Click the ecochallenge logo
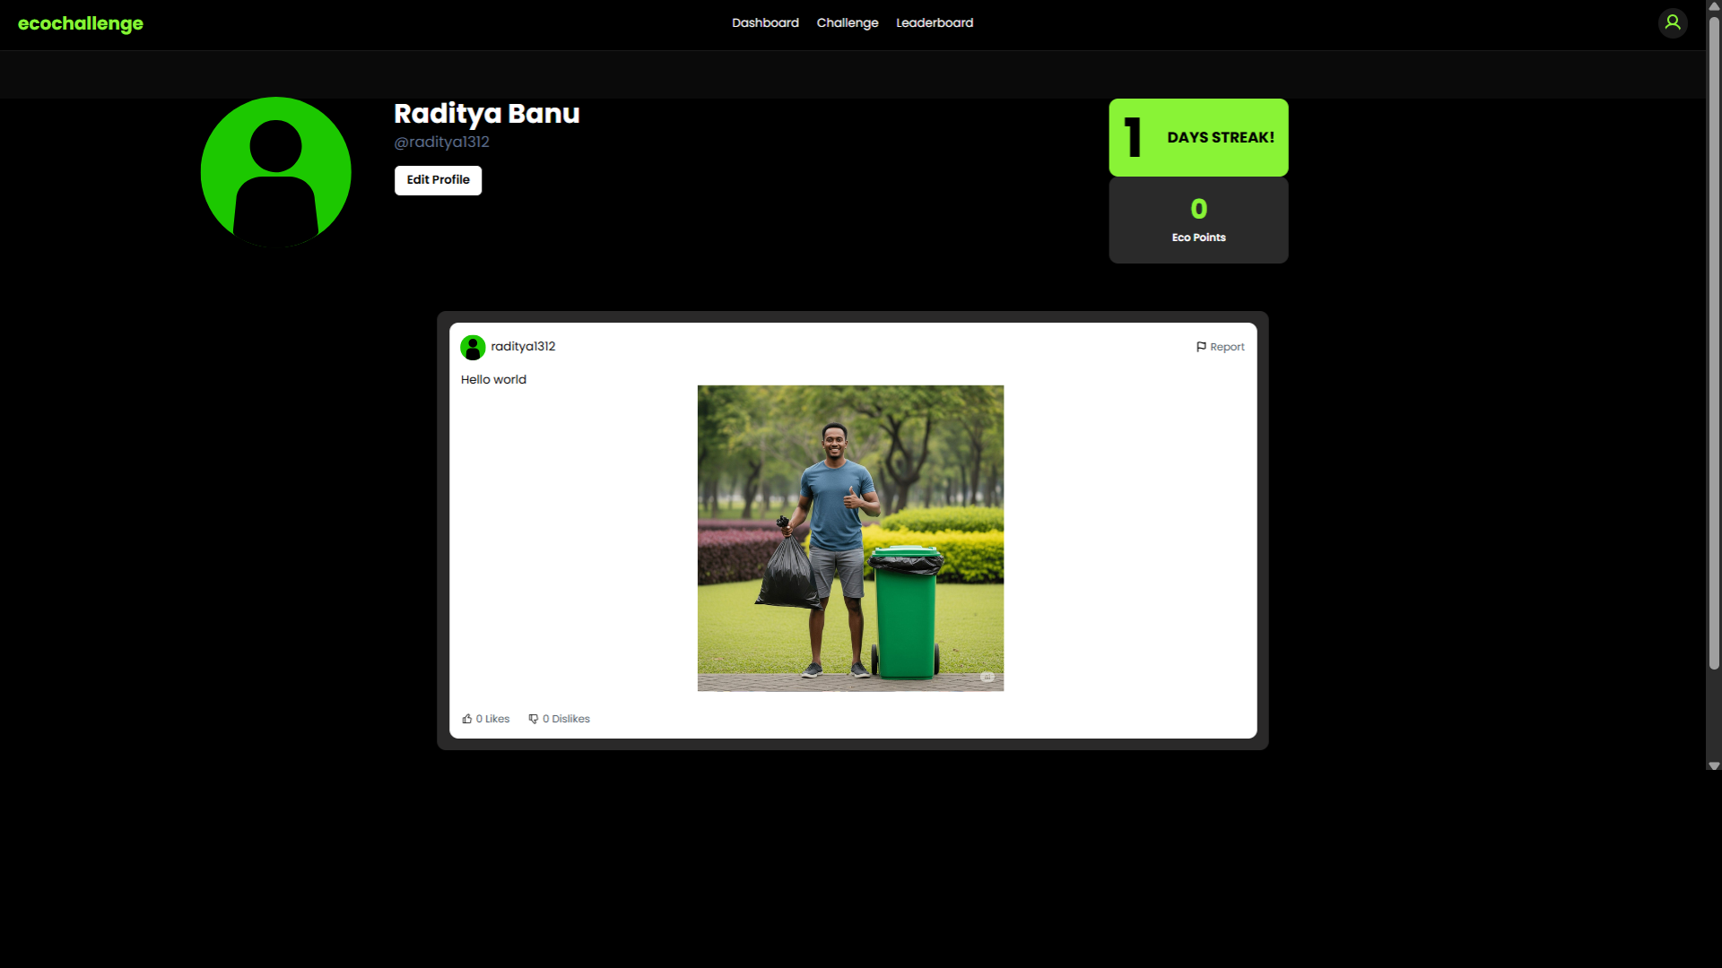The height and width of the screenshot is (968, 1722). point(81,23)
